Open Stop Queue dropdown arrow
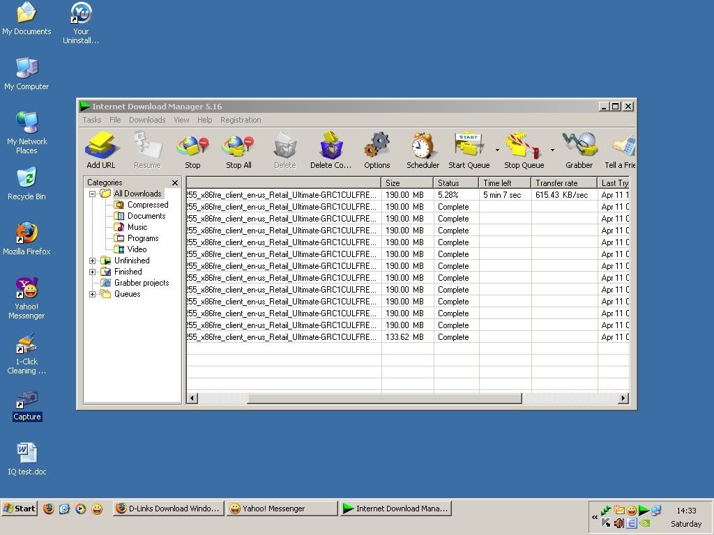Viewport: 714px width, 535px height. 552,150
